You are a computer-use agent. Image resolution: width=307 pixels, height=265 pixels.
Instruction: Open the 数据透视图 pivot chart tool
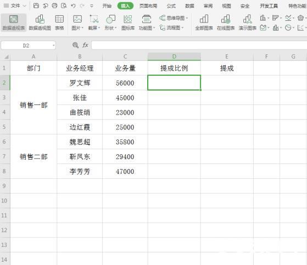[40, 19]
